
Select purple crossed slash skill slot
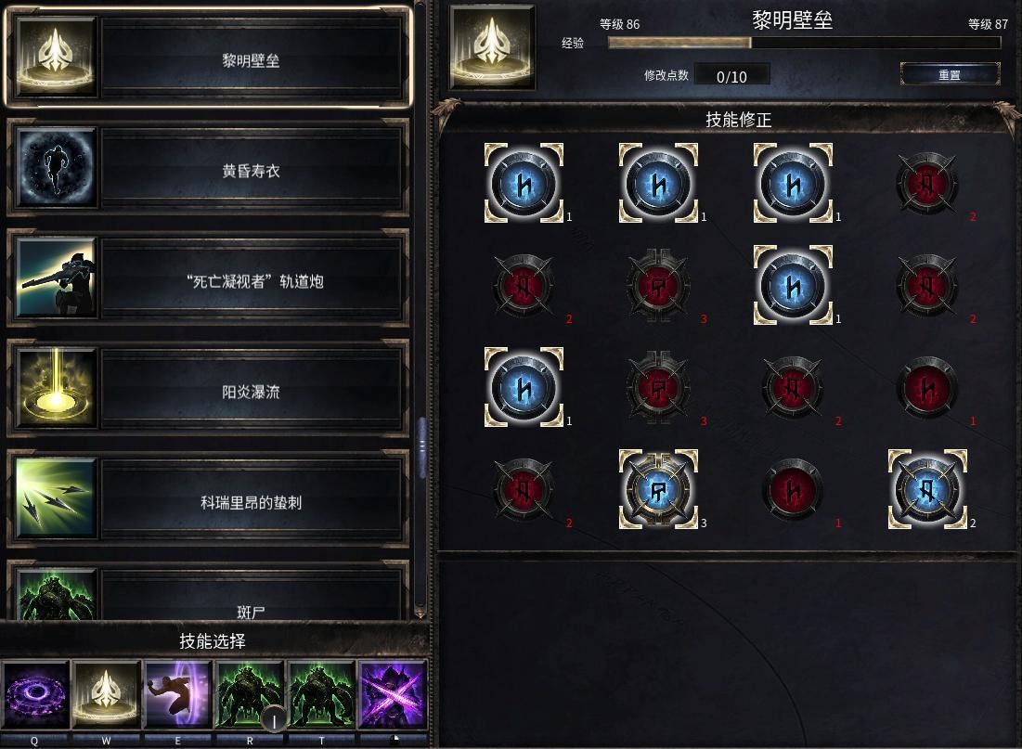(x=393, y=694)
